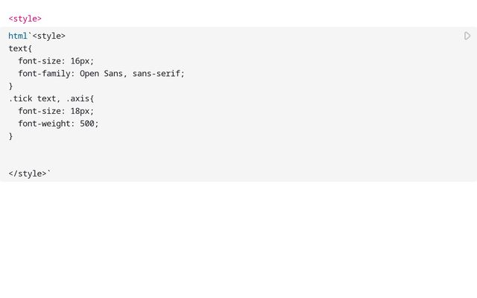
Task: Click the closing </style> tag line
Action: point(28,174)
